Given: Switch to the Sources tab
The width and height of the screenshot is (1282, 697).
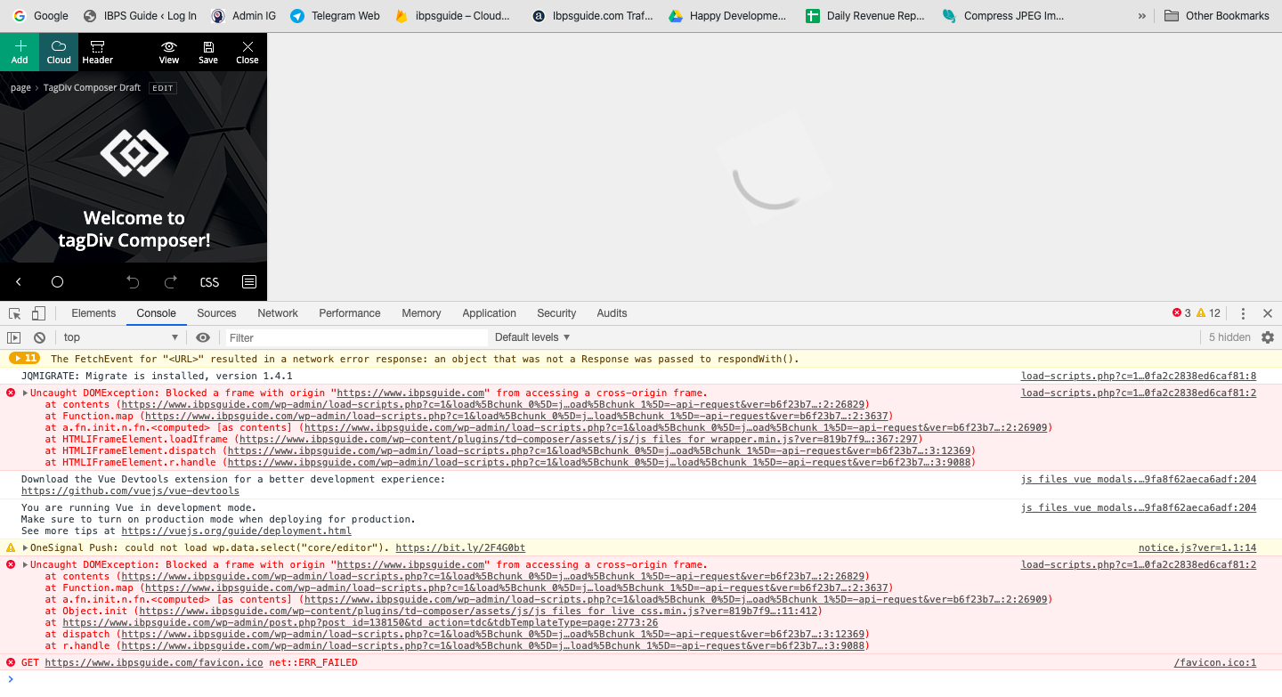Looking at the screenshot, I should pyautogui.click(x=216, y=313).
